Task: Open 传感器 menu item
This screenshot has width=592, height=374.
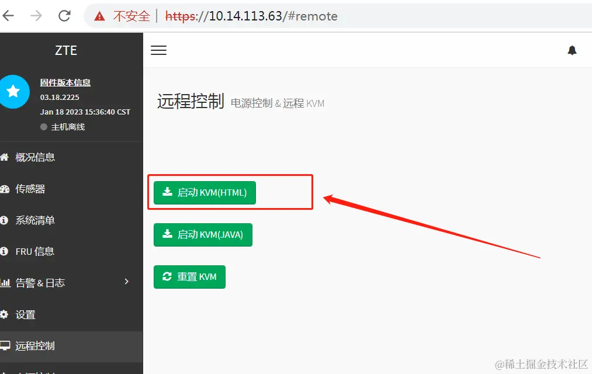Action: [x=71, y=189]
